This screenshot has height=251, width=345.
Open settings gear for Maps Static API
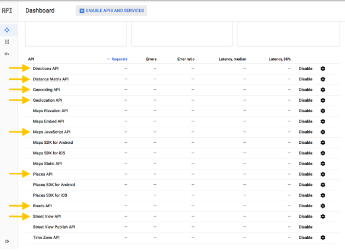coord(323,164)
